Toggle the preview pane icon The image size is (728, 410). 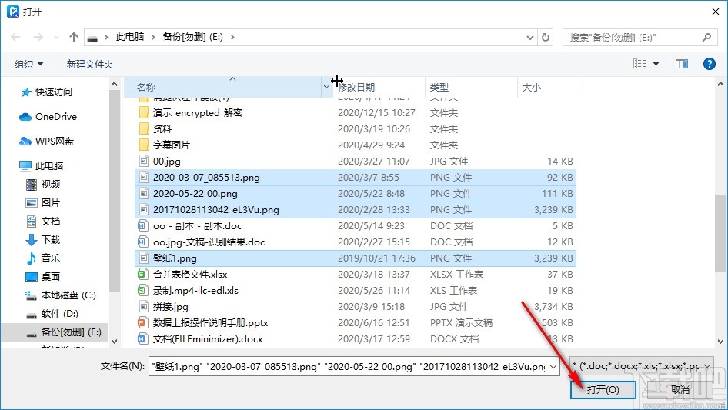pyautogui.click(x=682, y=64)
